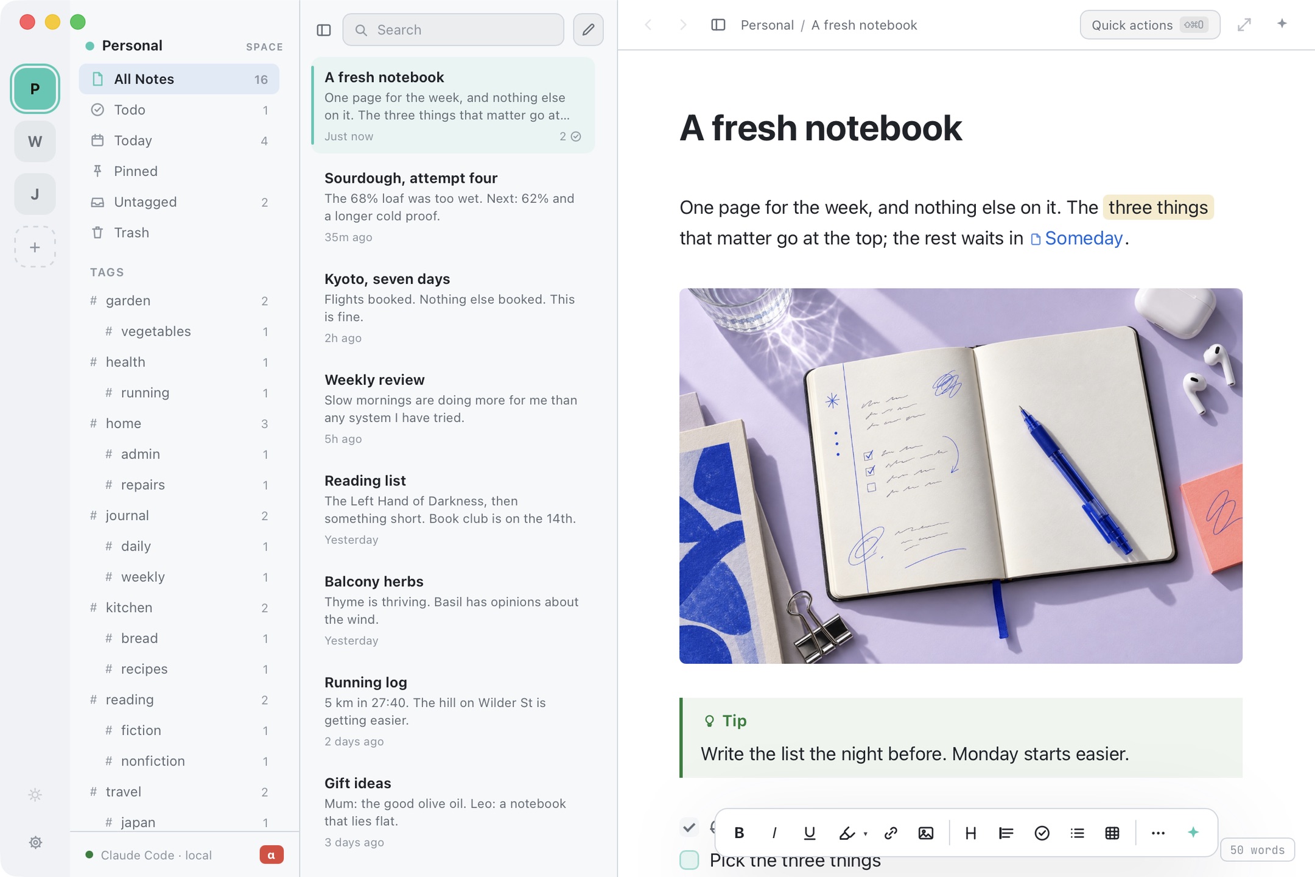1315x877 pixels.
Task: Open the Todo smart folder
Action: point(179,110)
